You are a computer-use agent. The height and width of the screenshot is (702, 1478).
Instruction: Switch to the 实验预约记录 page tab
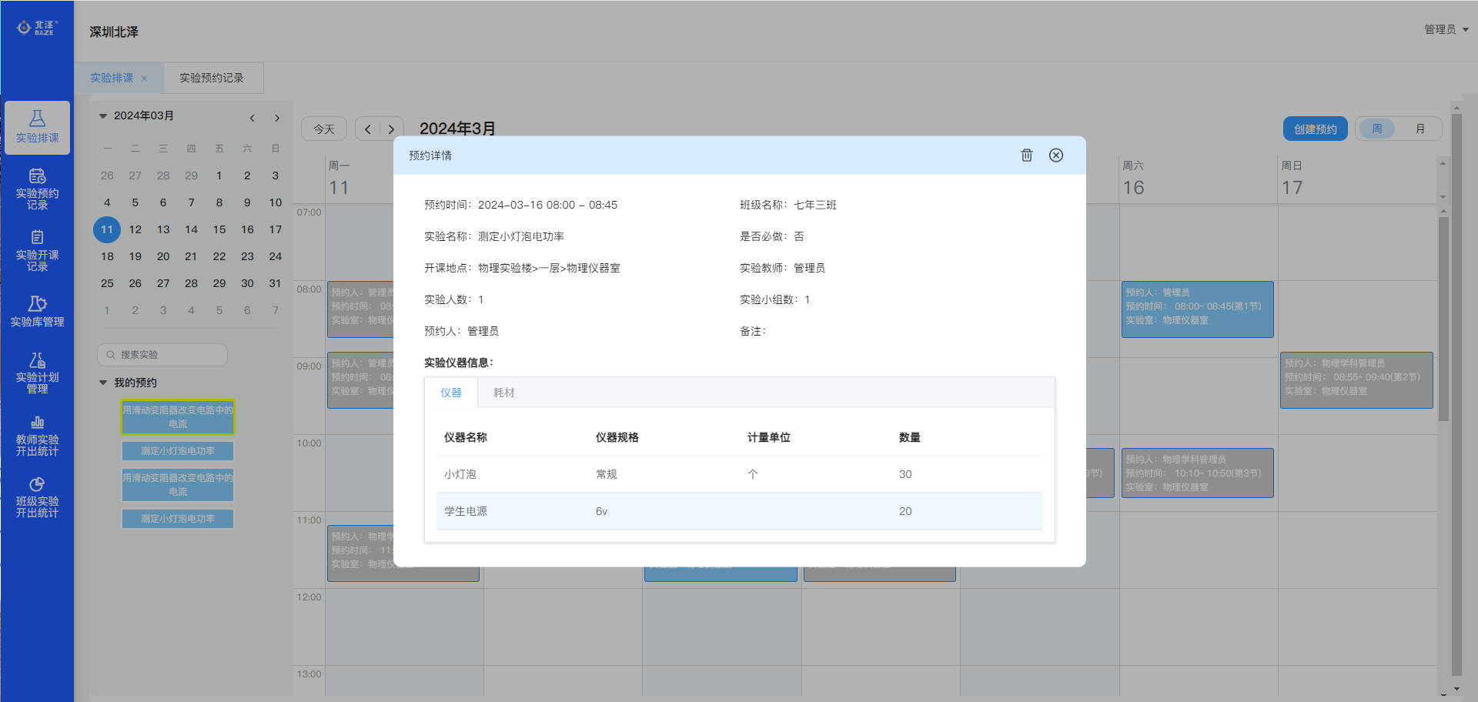(212, 78)
